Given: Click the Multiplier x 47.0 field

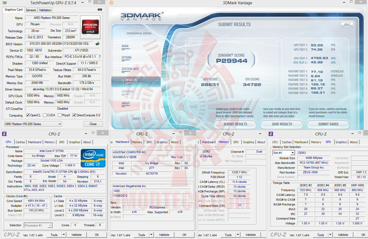Looking at the screenshot, I should 36,206.
